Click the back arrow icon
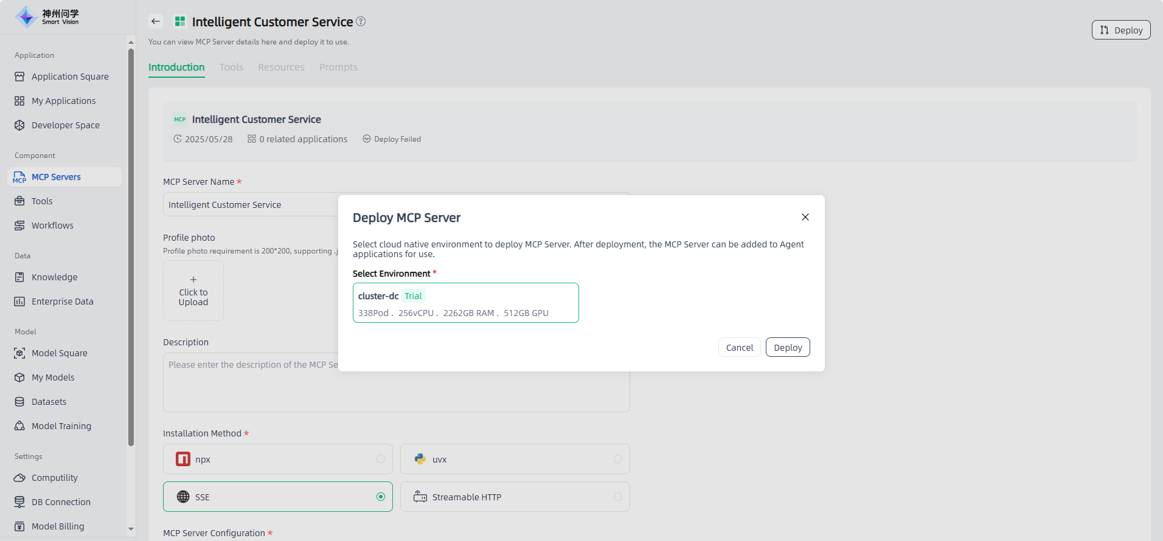 click(156, 21)
